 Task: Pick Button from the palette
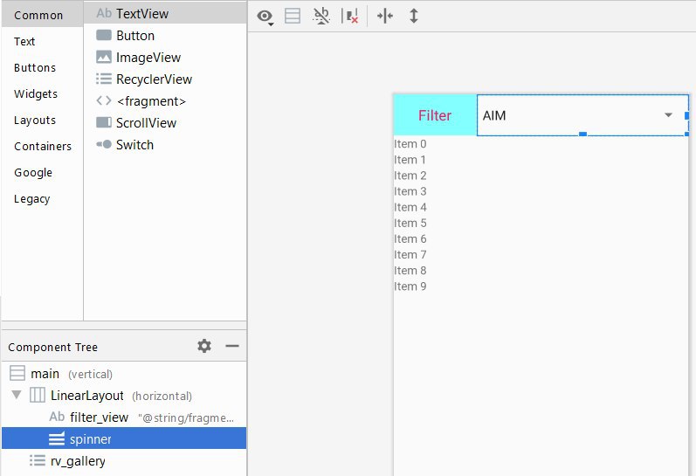tap(165, 36)
